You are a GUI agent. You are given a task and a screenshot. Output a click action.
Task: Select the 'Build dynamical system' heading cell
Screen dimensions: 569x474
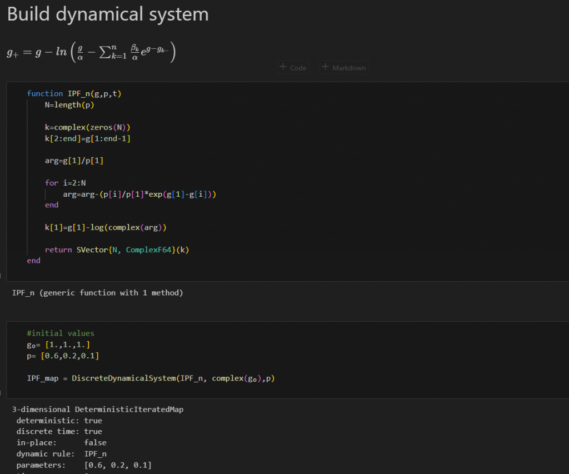coord(108,14)
